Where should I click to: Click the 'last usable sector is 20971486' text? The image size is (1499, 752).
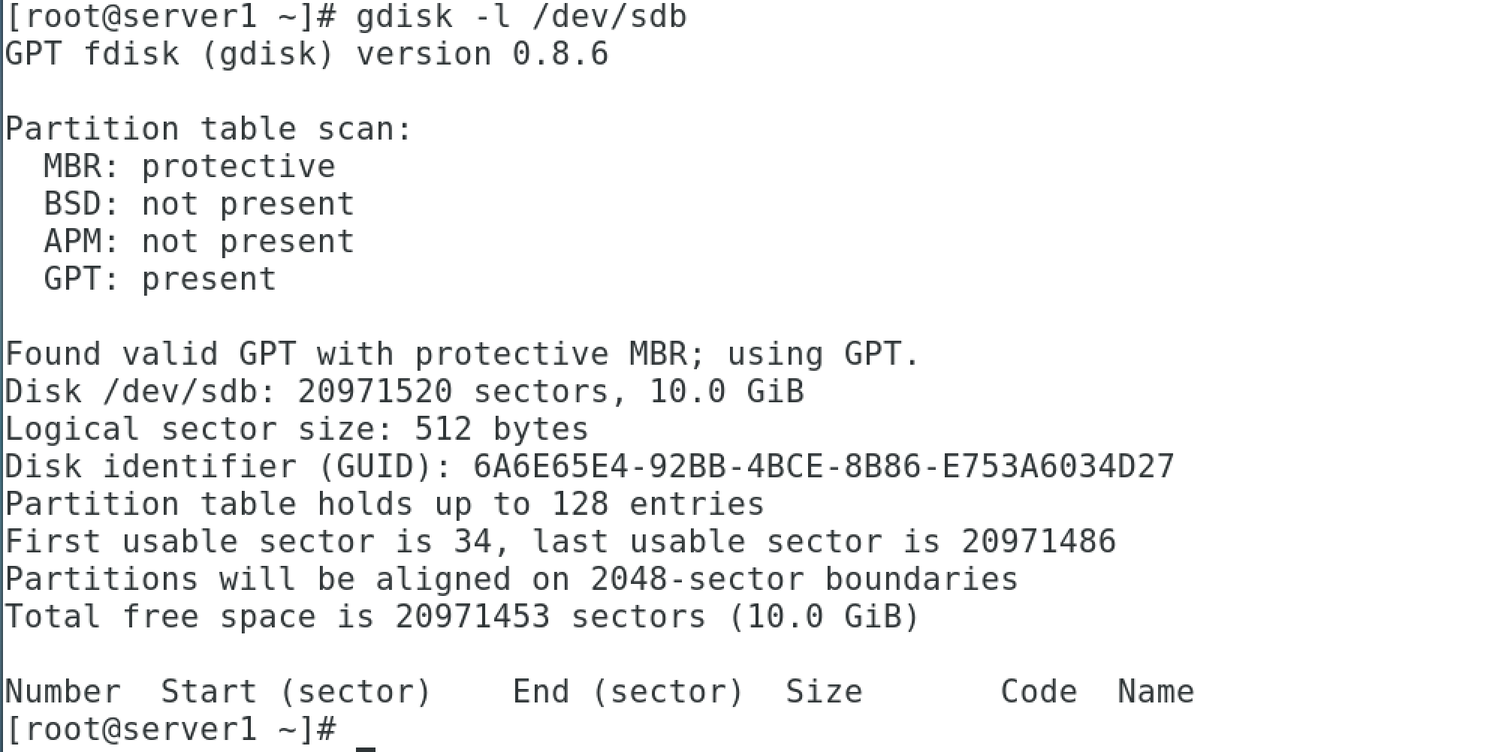[825, 542]
